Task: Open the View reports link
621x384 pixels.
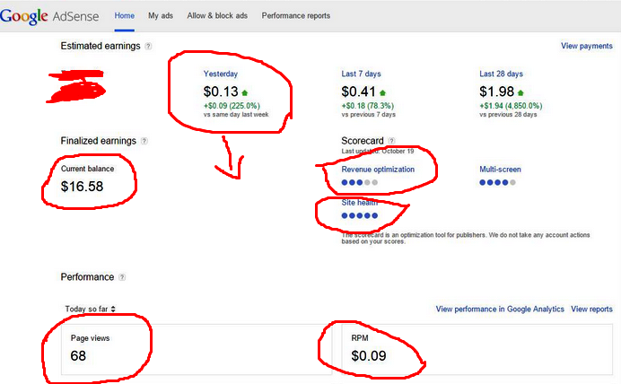Action: [591, 309]
